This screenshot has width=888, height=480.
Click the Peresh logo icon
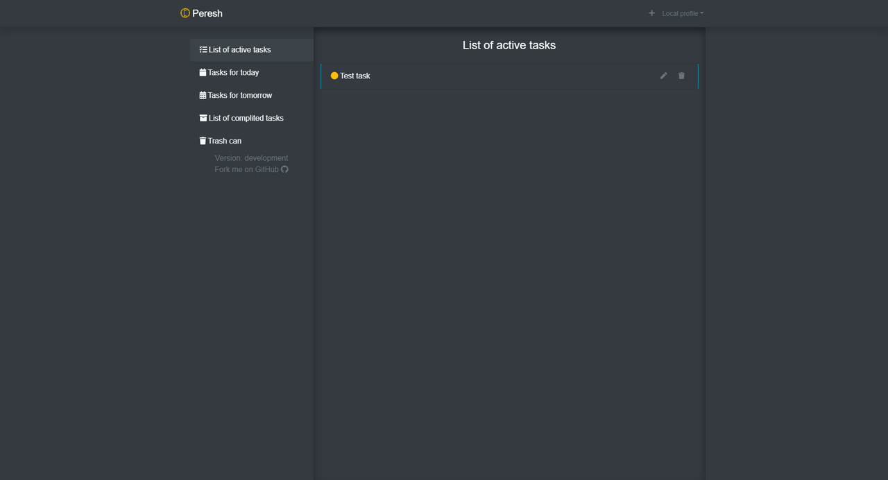click(185, 13)
